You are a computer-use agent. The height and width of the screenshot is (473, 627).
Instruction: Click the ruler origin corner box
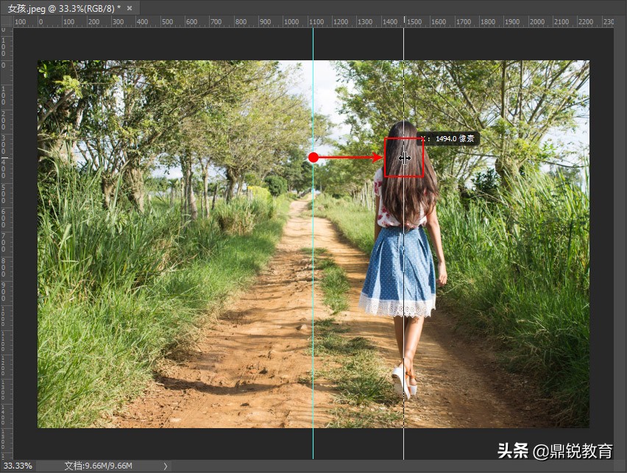[x=7, y=21]
